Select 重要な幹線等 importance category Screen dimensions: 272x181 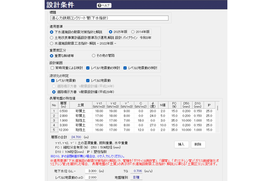[x=52, y=56]
